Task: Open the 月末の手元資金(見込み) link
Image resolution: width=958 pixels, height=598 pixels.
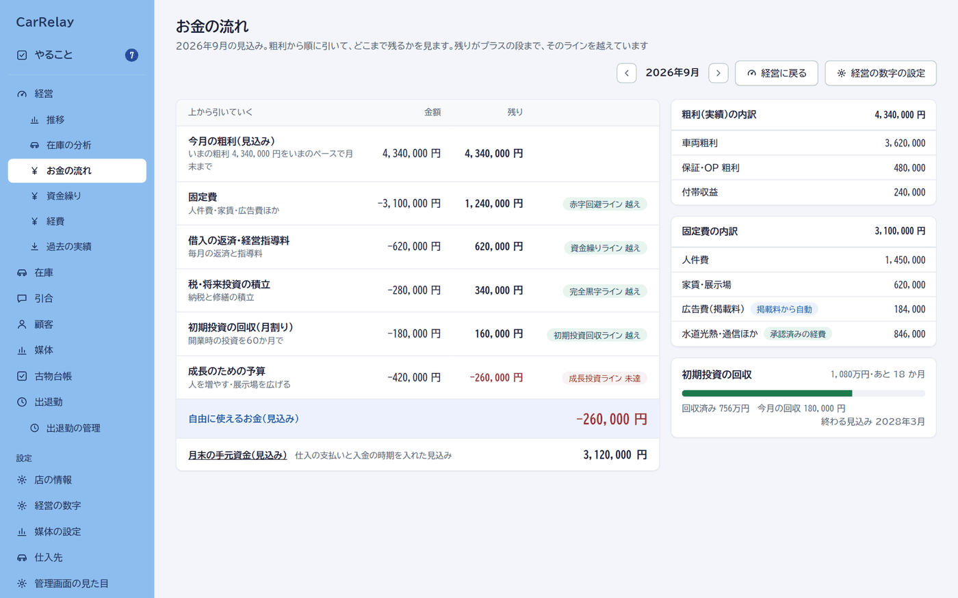Action: 237,455
